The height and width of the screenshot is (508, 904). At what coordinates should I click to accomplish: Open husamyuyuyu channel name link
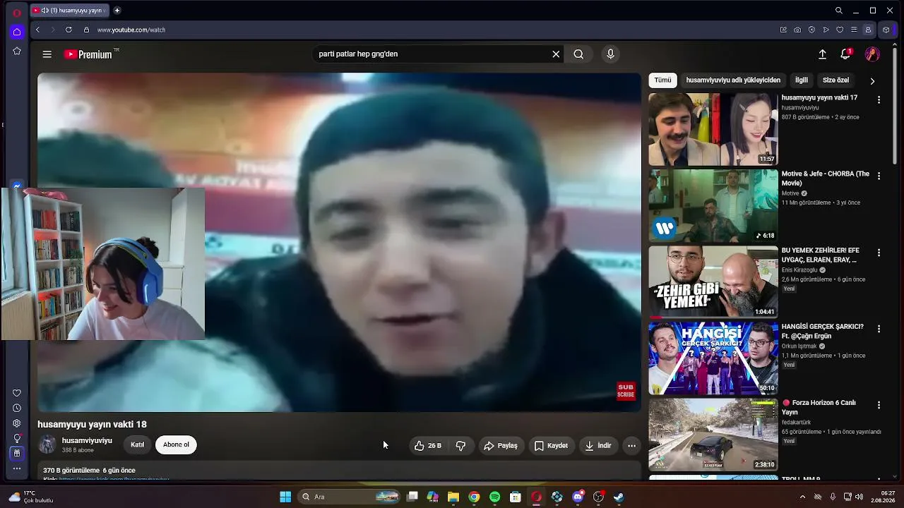[x=87, y=440]
